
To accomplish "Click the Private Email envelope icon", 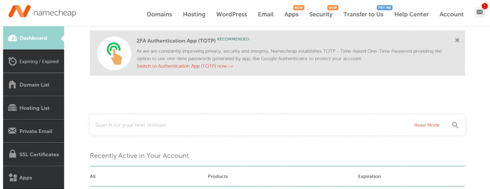I will (x=12, y=131).
